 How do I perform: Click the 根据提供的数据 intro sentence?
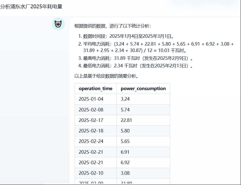coord(113,26)
